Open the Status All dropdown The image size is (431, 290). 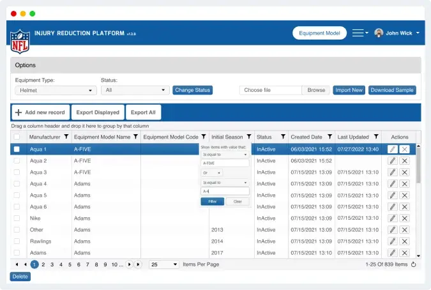point(135,90)
